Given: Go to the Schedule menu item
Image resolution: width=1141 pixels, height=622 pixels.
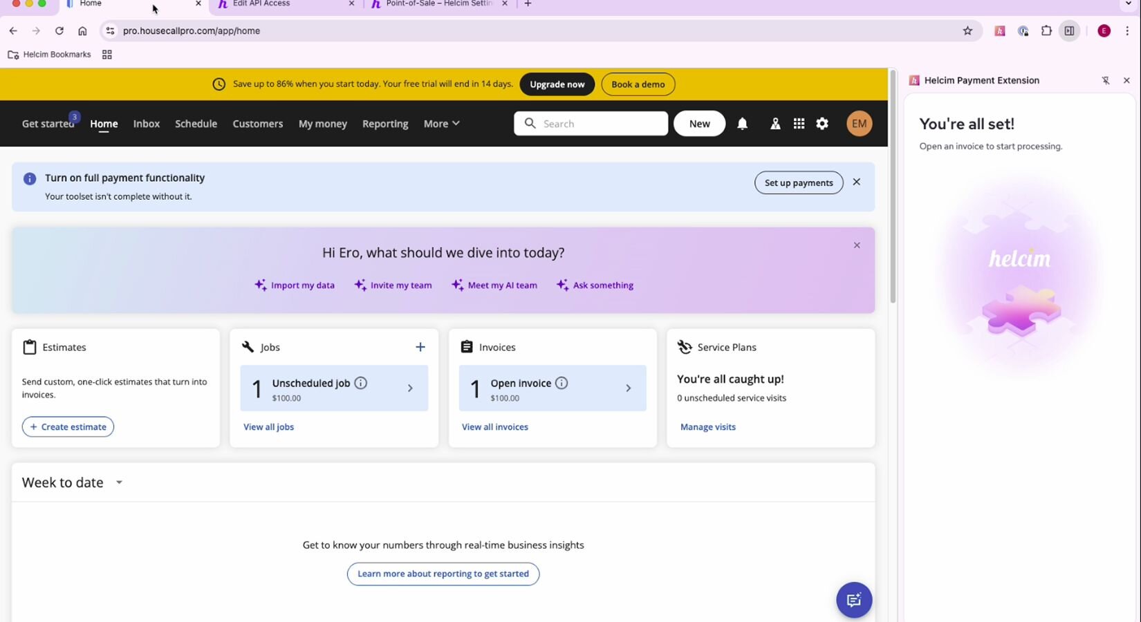Looking at the screenshot, I should (196, 124).
